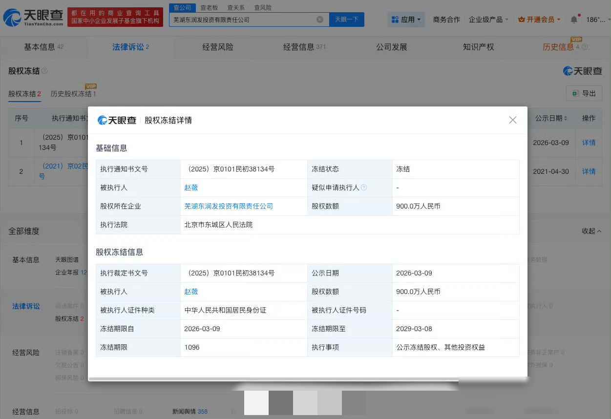Switch to the 经营风险 tab
The width and height of the screenshot is (611, 419).
(x=218, y=47)
